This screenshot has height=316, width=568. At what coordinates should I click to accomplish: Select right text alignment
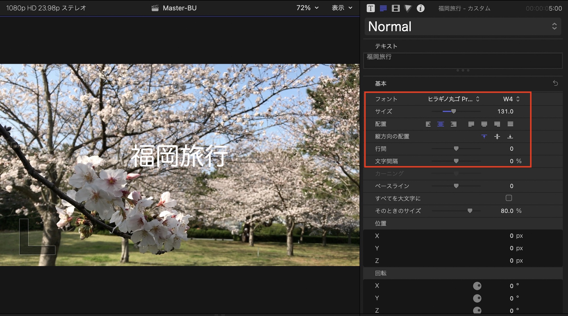[454, 124]
